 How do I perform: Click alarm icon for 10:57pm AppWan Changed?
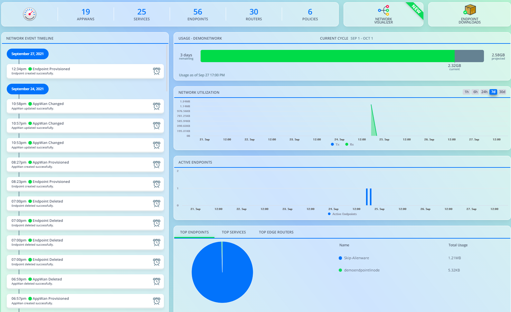click(156, 126)
